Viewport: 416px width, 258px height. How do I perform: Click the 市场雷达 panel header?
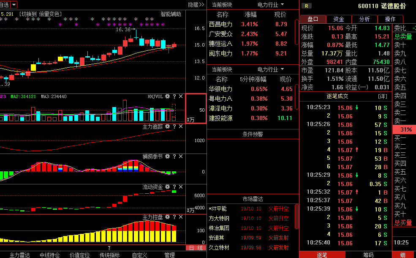253,199
